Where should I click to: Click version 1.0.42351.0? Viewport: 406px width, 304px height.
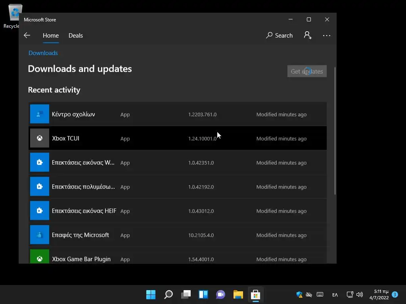click(x=201, y=163)
